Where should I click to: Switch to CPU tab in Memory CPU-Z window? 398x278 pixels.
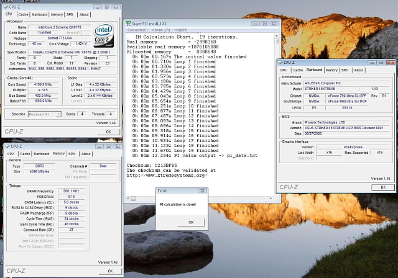point(11,154)
